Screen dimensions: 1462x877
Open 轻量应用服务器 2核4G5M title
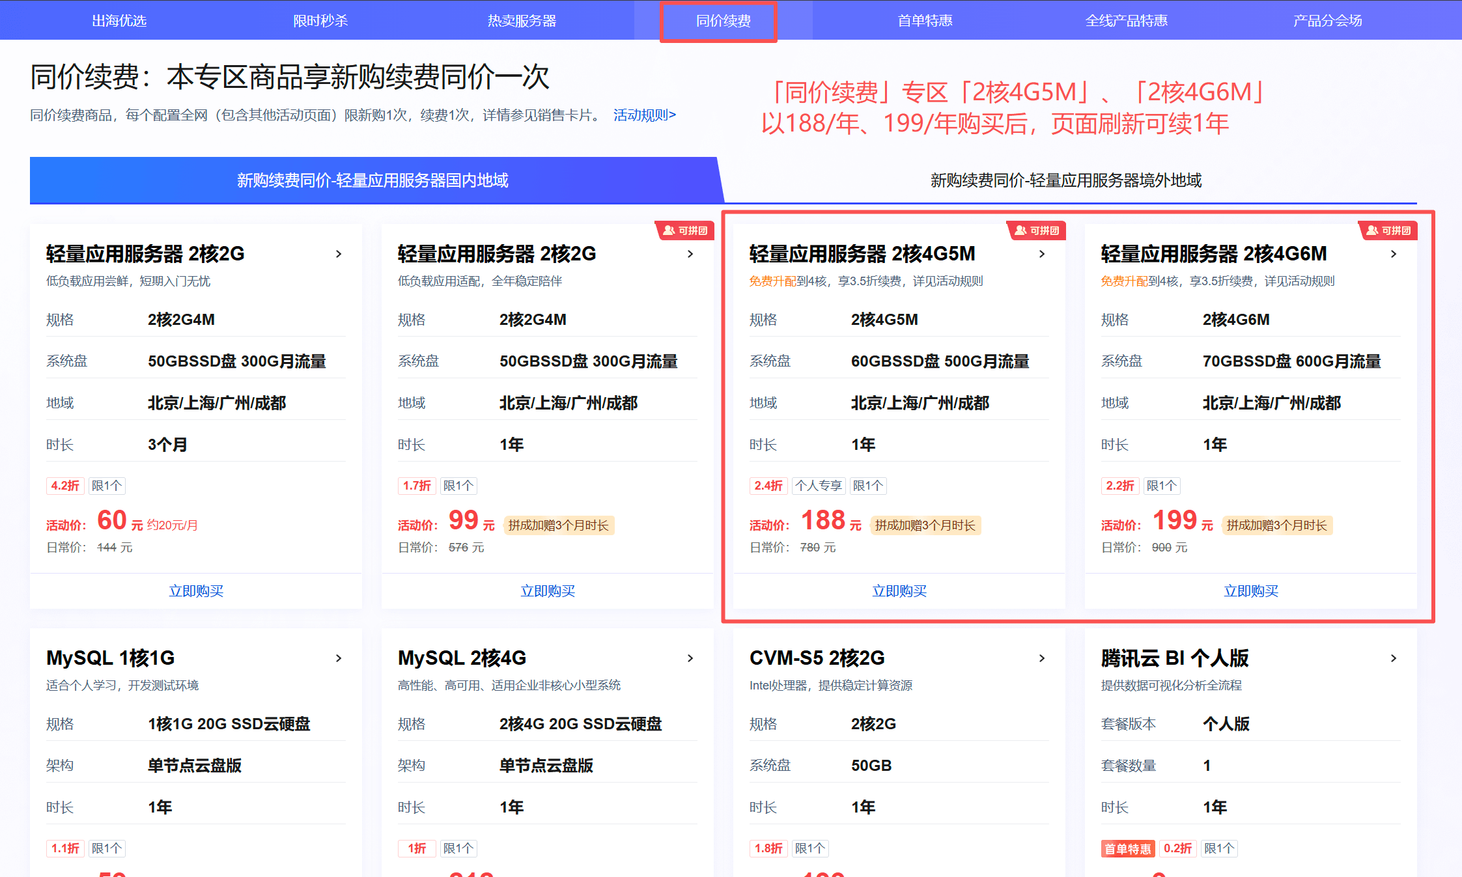click(x=862, y=254)
